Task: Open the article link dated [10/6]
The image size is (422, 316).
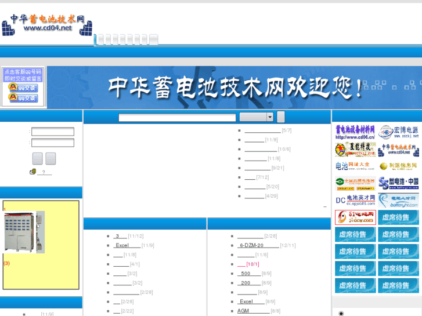Action: [261, 149]
